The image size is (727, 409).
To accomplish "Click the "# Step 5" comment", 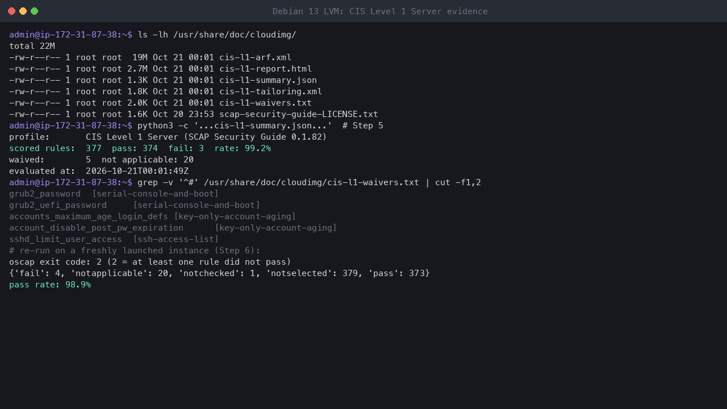I will coord(363,126).
